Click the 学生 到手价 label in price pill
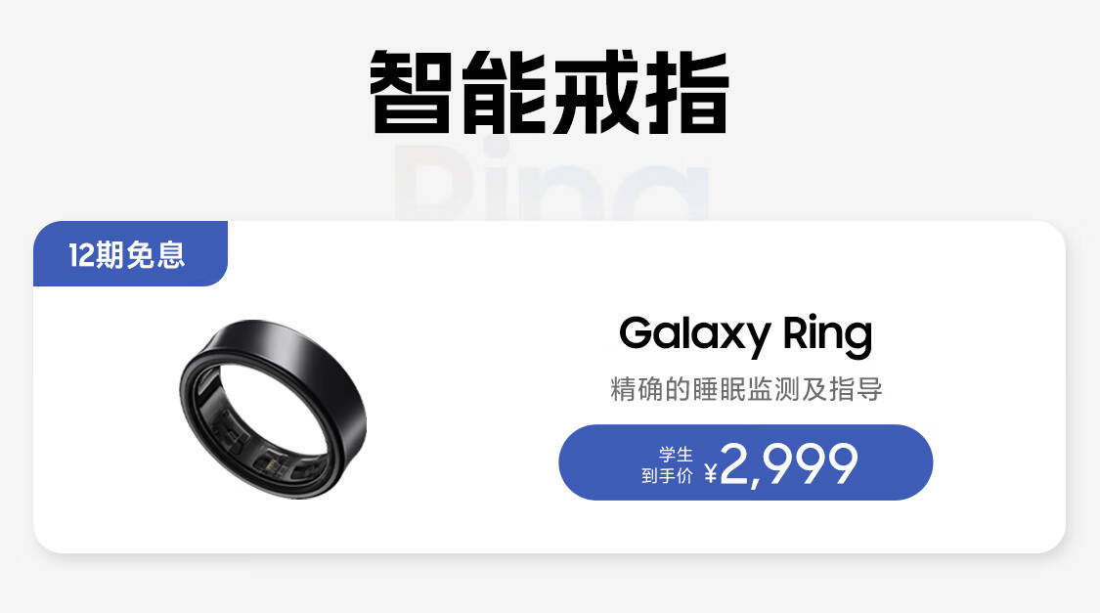Image resolution: width=1100 pixels, height=613 pixels. point(667,465)
